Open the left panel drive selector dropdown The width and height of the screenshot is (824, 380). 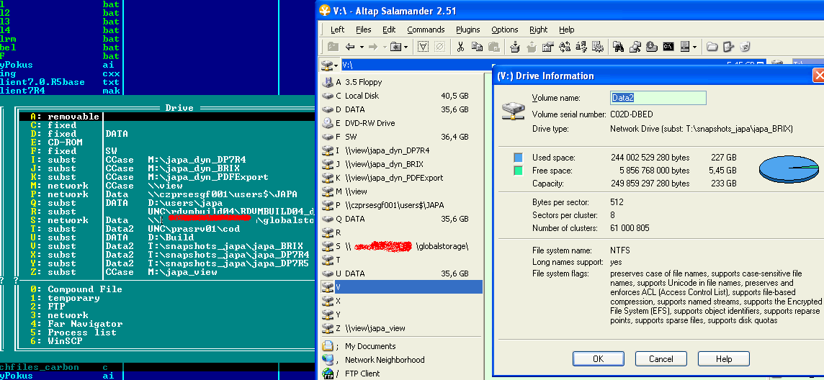(x=329, y=65)
